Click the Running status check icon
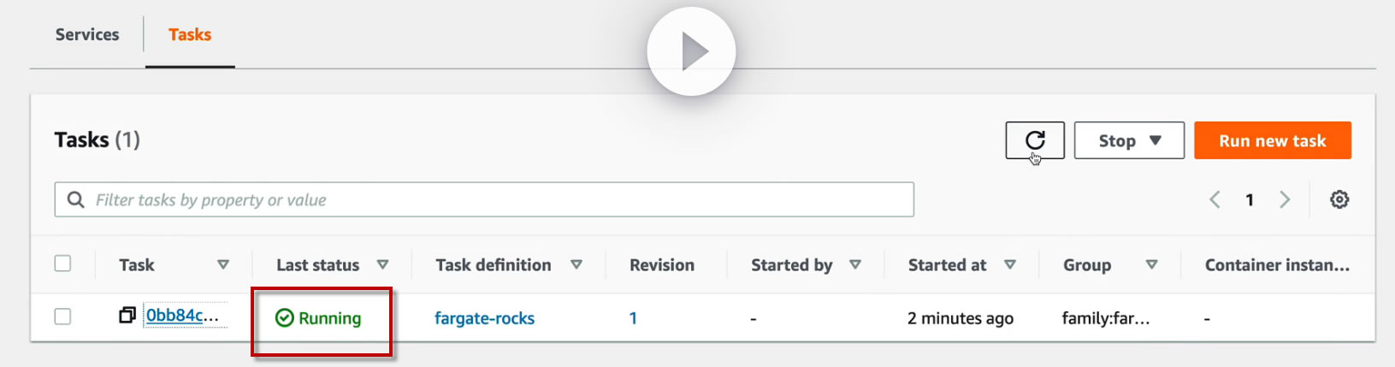1395x367 pixels. (285, 318)
